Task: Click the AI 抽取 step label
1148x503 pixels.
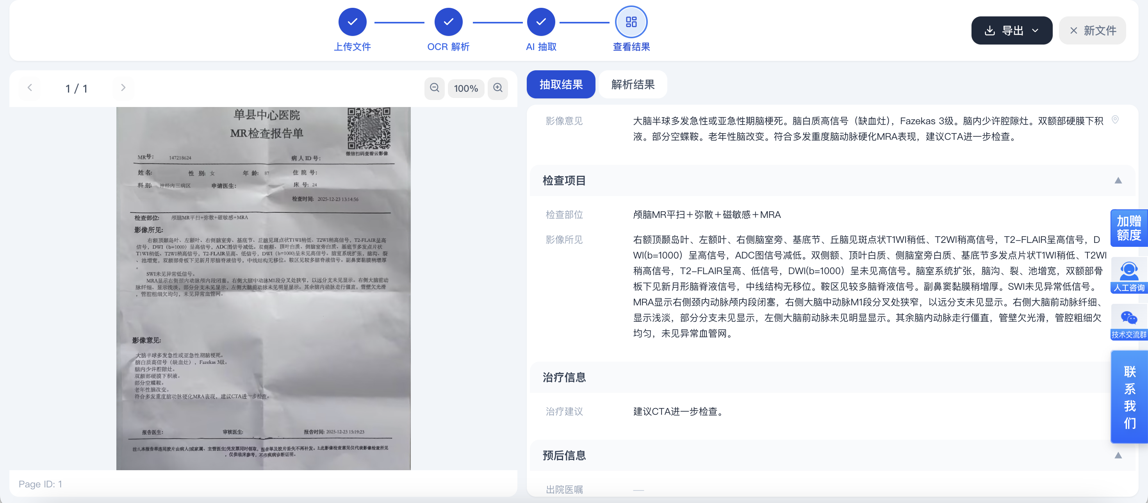Action: point(541,47)
